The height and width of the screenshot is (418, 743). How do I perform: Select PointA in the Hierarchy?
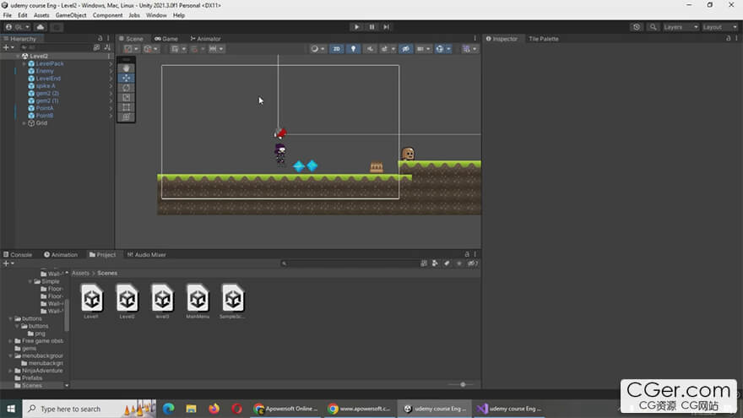[45, 108]
